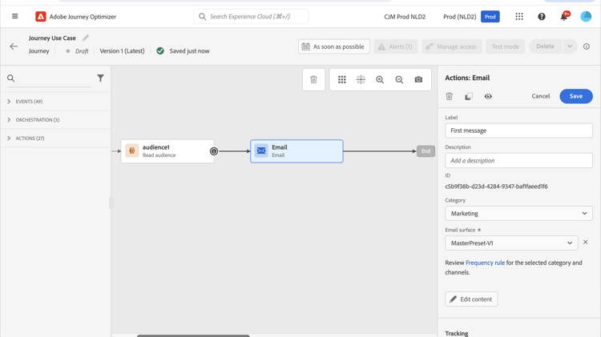Click the Journey breadcrumb label
Image resolution: width=601 pixels, height=337 pixels.
pos(38,51)
